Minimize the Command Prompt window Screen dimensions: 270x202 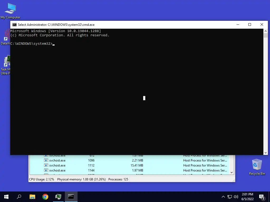tap(238, 24)
